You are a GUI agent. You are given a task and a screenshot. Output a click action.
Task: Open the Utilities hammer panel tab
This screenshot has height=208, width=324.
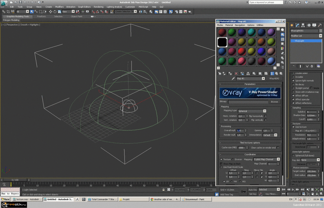click(320, 25)
